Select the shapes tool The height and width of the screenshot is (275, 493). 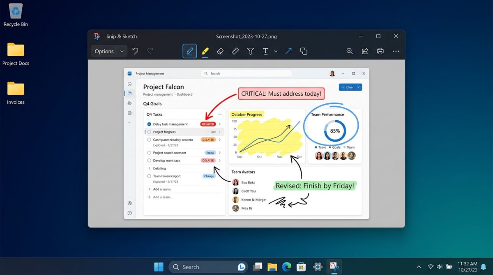(304, 51)
